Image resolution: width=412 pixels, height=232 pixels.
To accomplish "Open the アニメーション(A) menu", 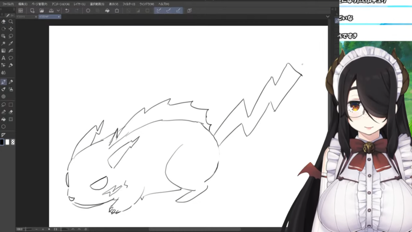I will click(x=60, y=4).
